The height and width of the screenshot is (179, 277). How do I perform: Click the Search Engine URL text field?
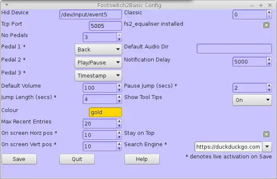coord(228,147)
